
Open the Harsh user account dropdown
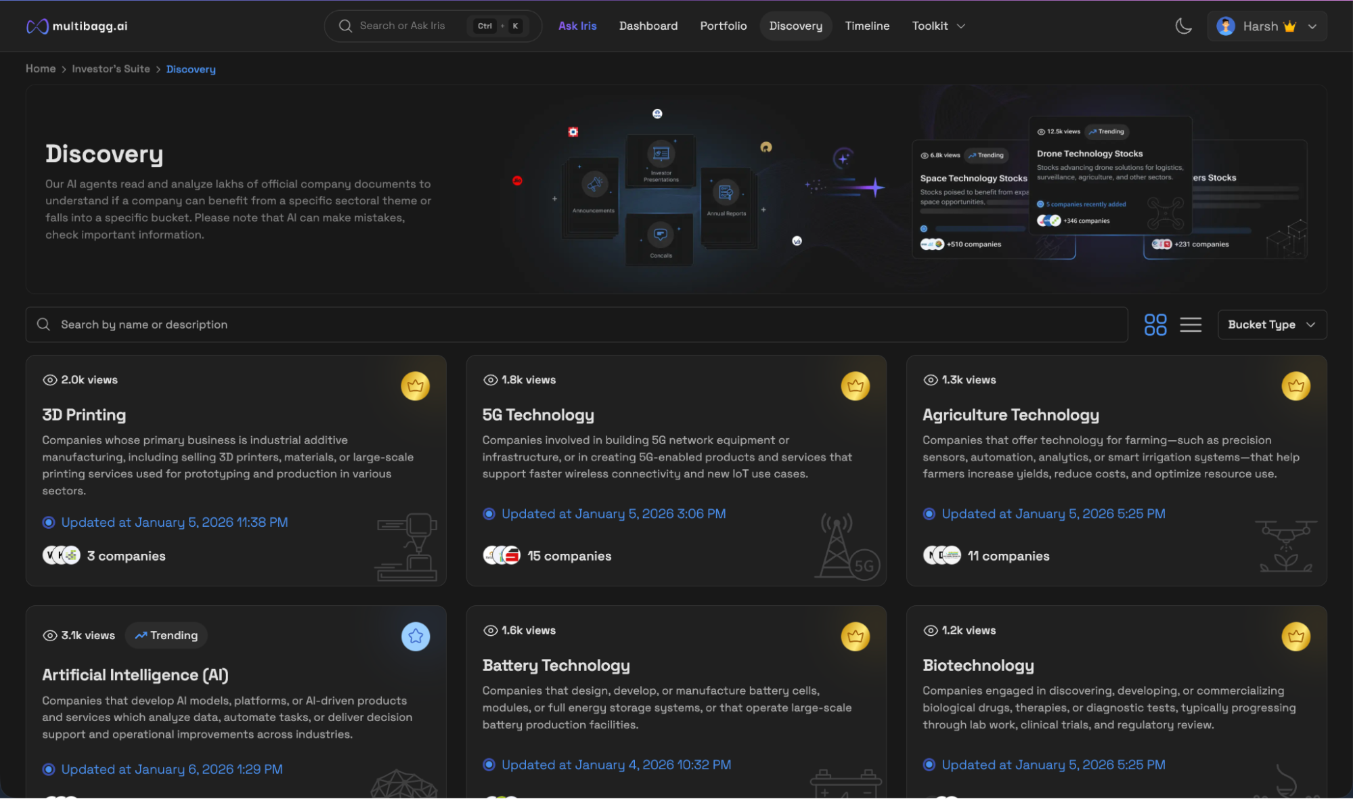pos(1266,26)
